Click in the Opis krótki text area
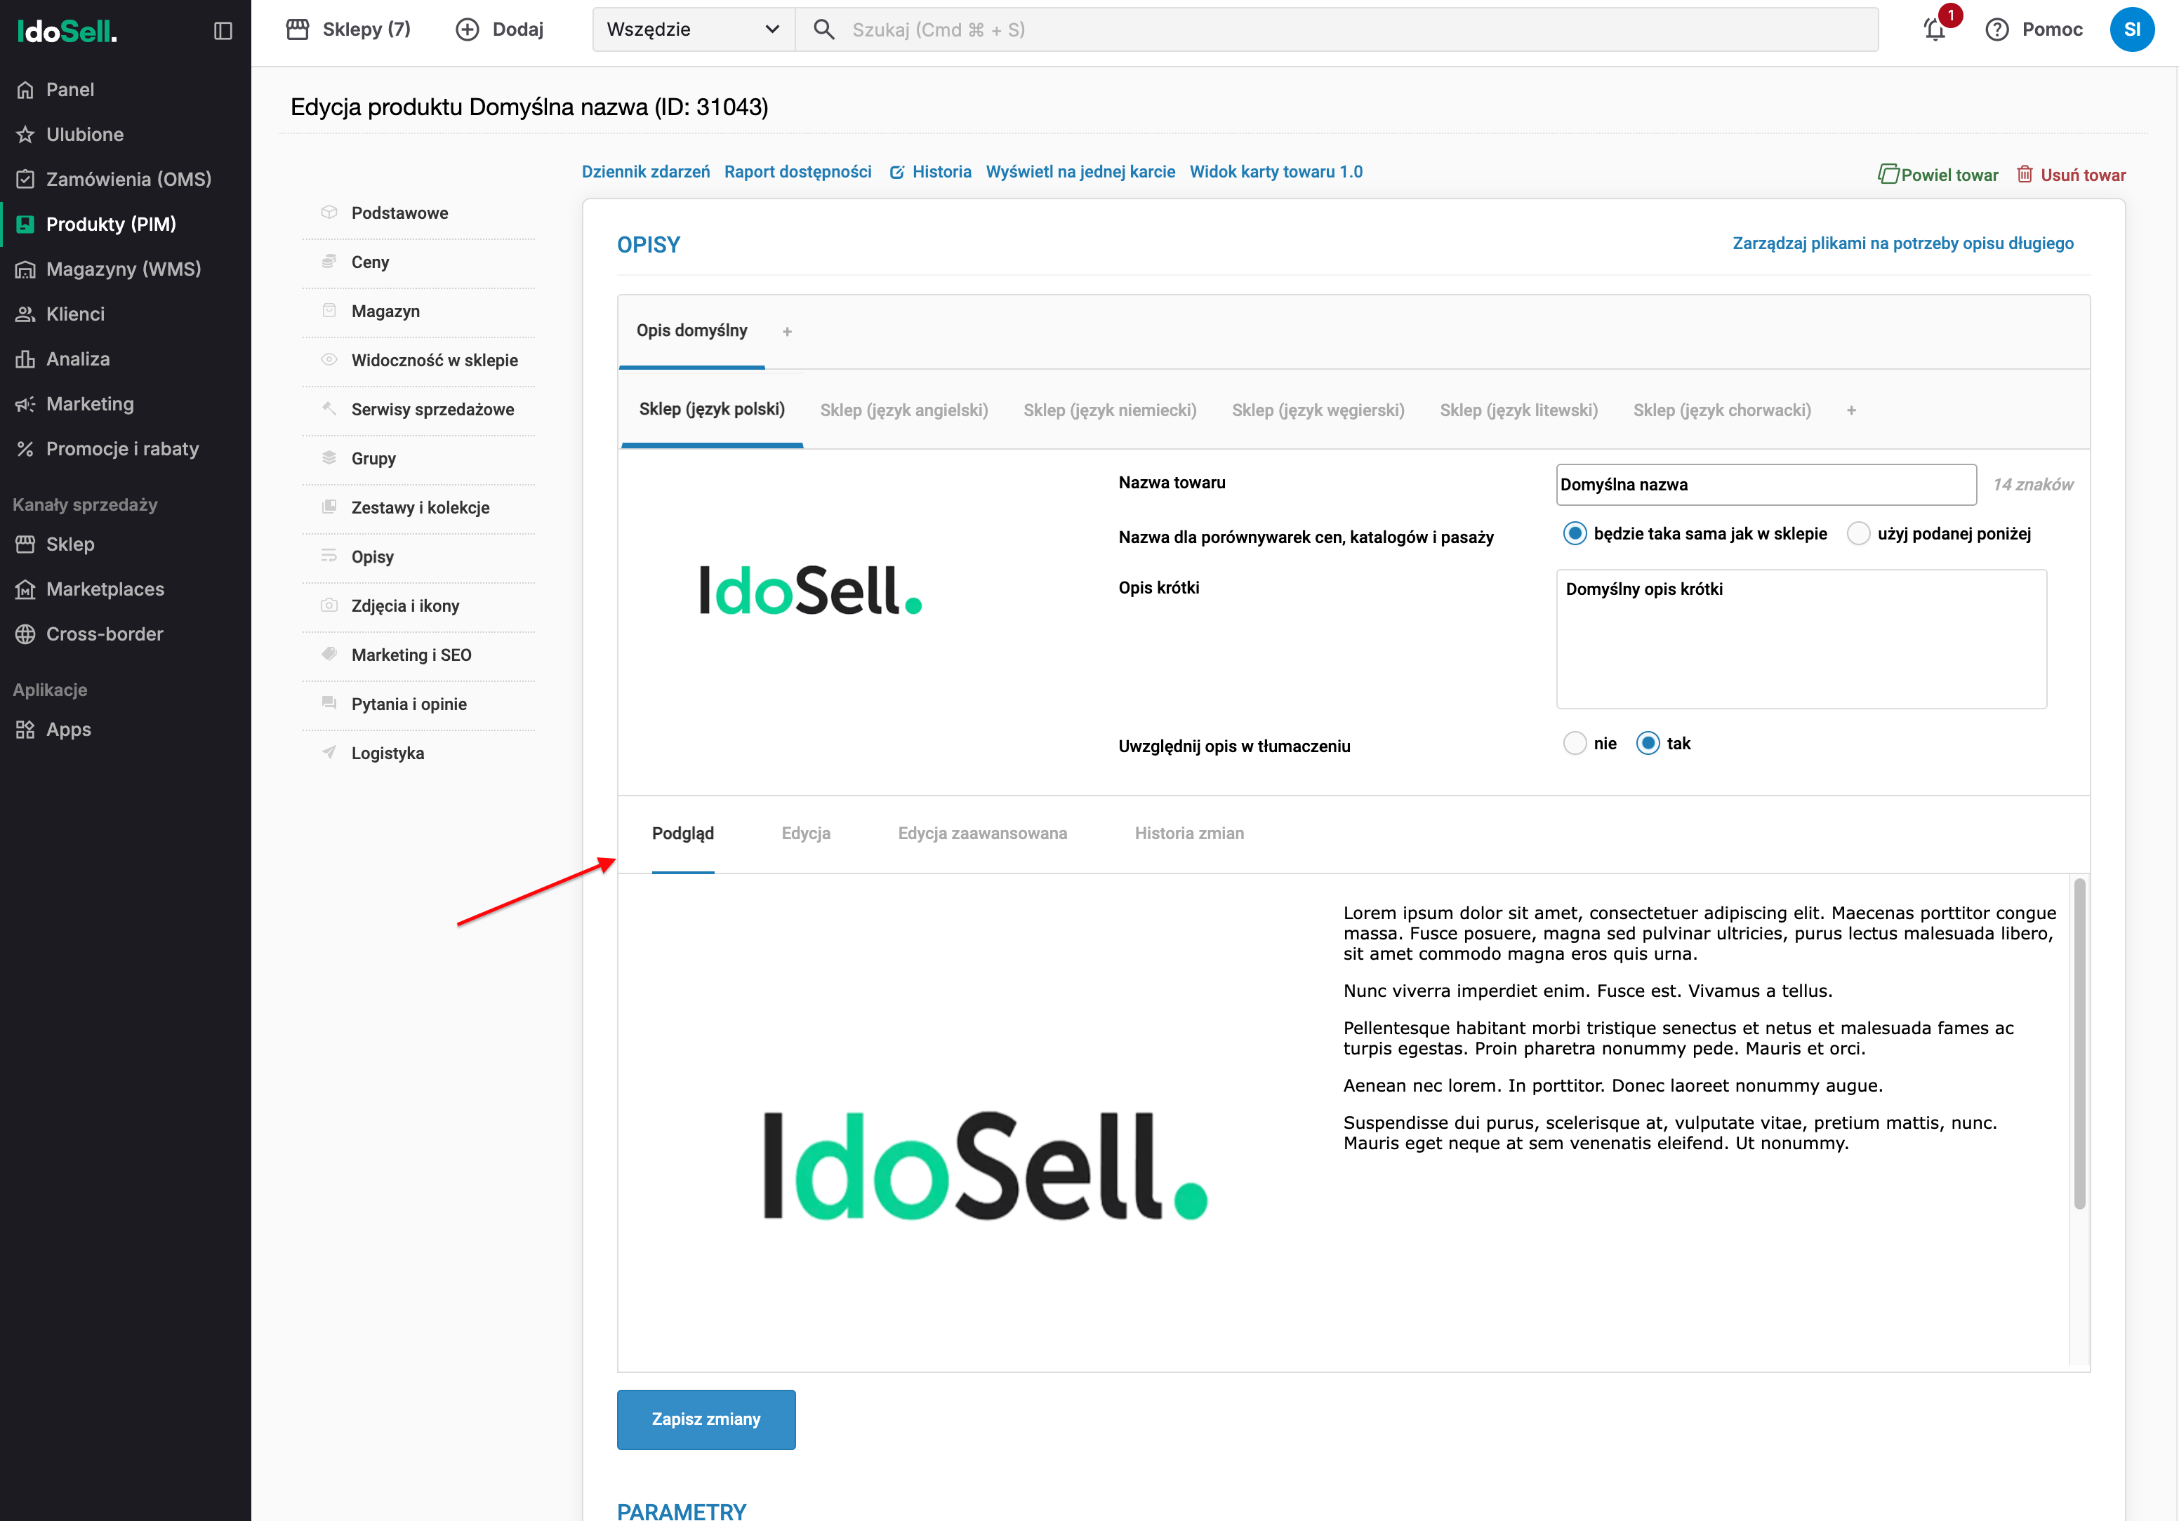 click(x=1801, y=638)
